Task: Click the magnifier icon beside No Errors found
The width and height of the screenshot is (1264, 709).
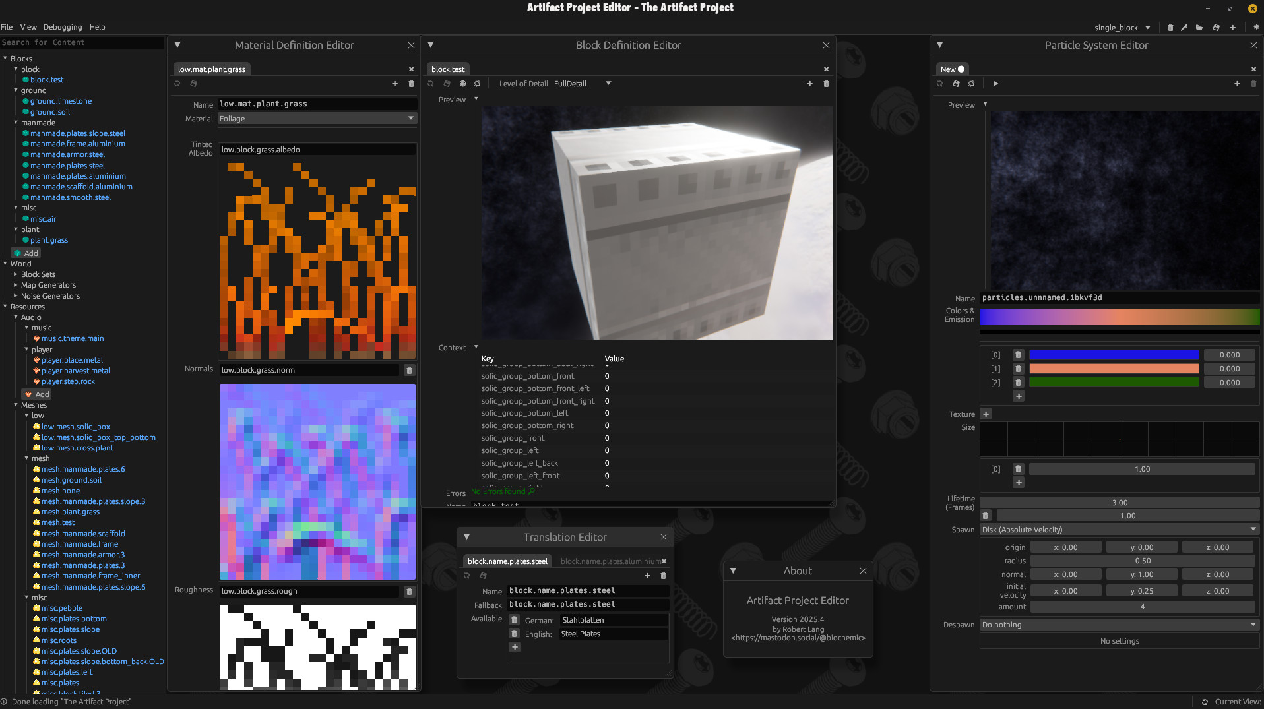Action: (x=532, y=491)
